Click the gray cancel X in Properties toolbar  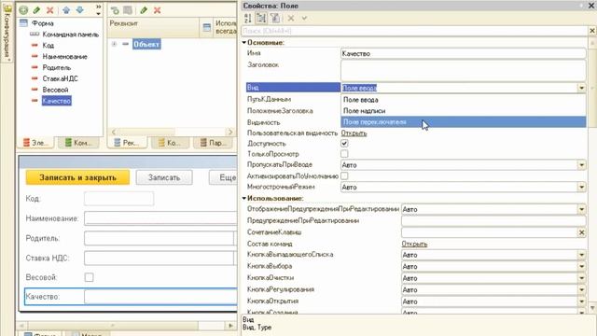click(291, 18)
